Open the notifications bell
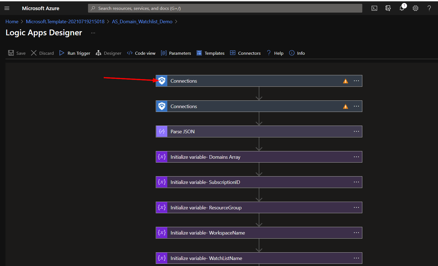This screenshot has width=438, height=266. tap(402, 8)
